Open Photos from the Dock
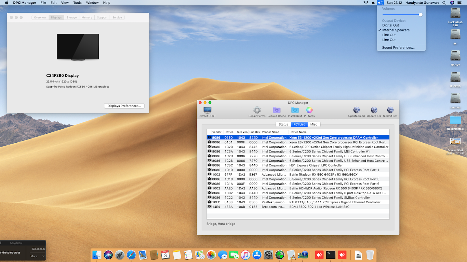Screen dimensions: 467x262 click(x=211, y=254)
